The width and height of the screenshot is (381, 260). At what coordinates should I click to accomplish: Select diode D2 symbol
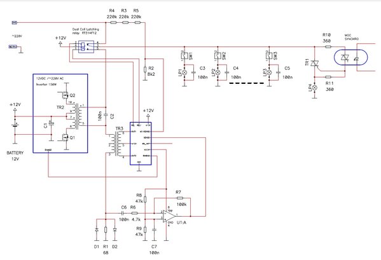(x=114, y=229)
